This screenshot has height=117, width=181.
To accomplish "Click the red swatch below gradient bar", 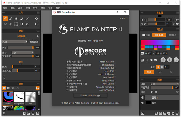I will 143,47.
